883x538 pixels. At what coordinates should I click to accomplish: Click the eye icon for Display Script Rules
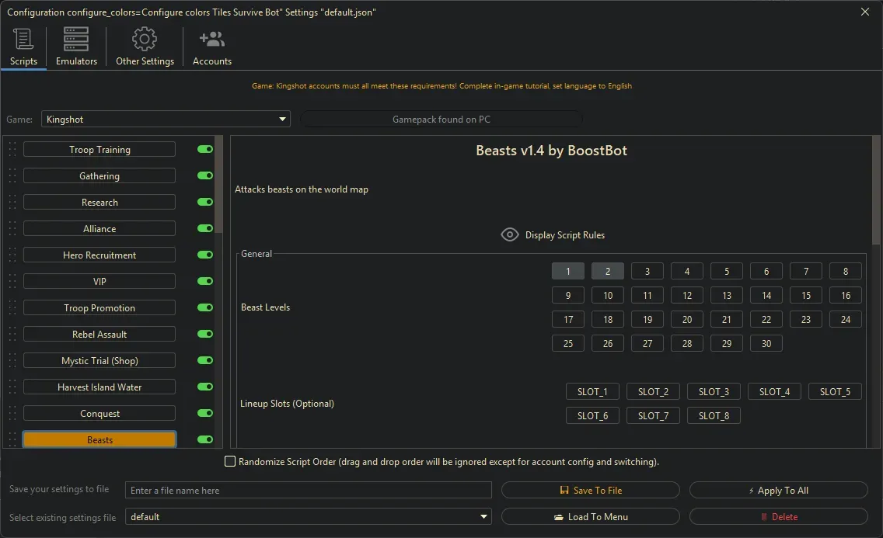click(510, 234)
